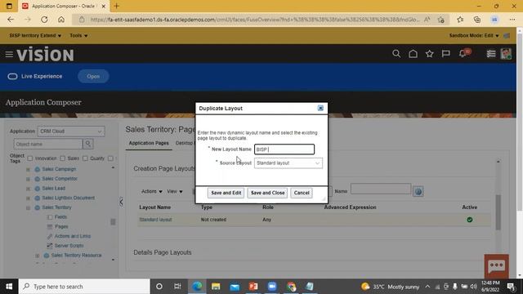523x294 pixels.
Task: Open browser collections icon
Action: pyautogui.click(x=477, y=20)
